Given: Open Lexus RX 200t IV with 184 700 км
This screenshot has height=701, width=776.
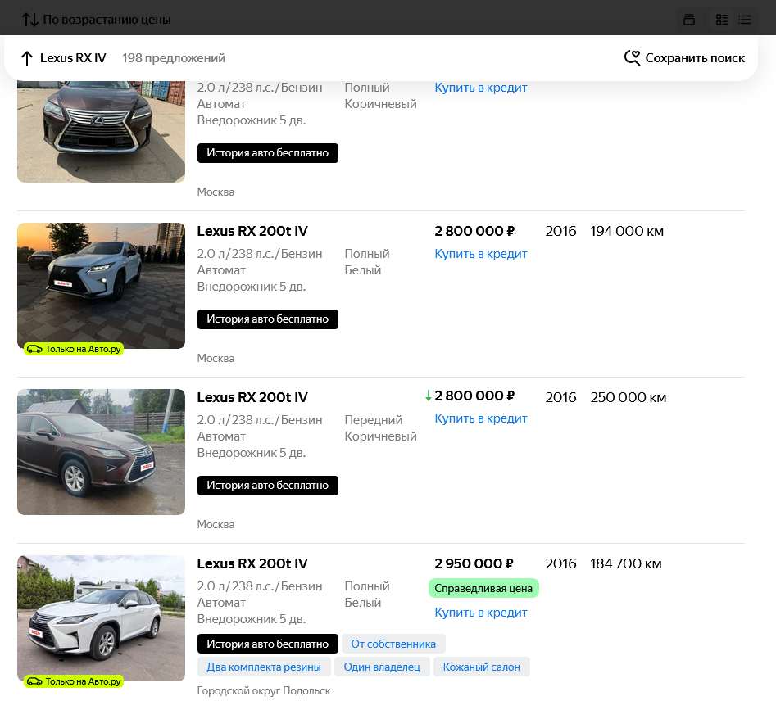Looking at the screenshot, I should pos(252,563).
